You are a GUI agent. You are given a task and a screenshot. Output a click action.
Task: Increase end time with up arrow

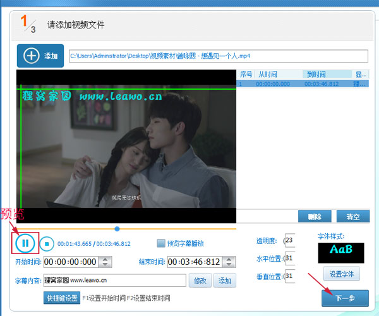tap(229, 259)
